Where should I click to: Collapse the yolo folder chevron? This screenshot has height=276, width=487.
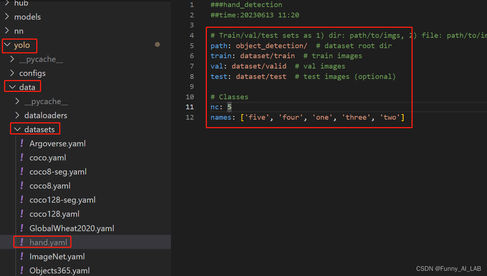coord(7,46)
